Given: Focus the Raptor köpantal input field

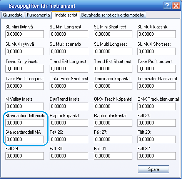Looking at the screenshot, I should [69, 123].
